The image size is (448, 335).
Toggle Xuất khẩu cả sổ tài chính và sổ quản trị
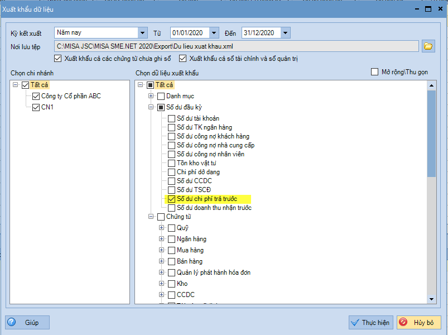click(x=182, y=59)
